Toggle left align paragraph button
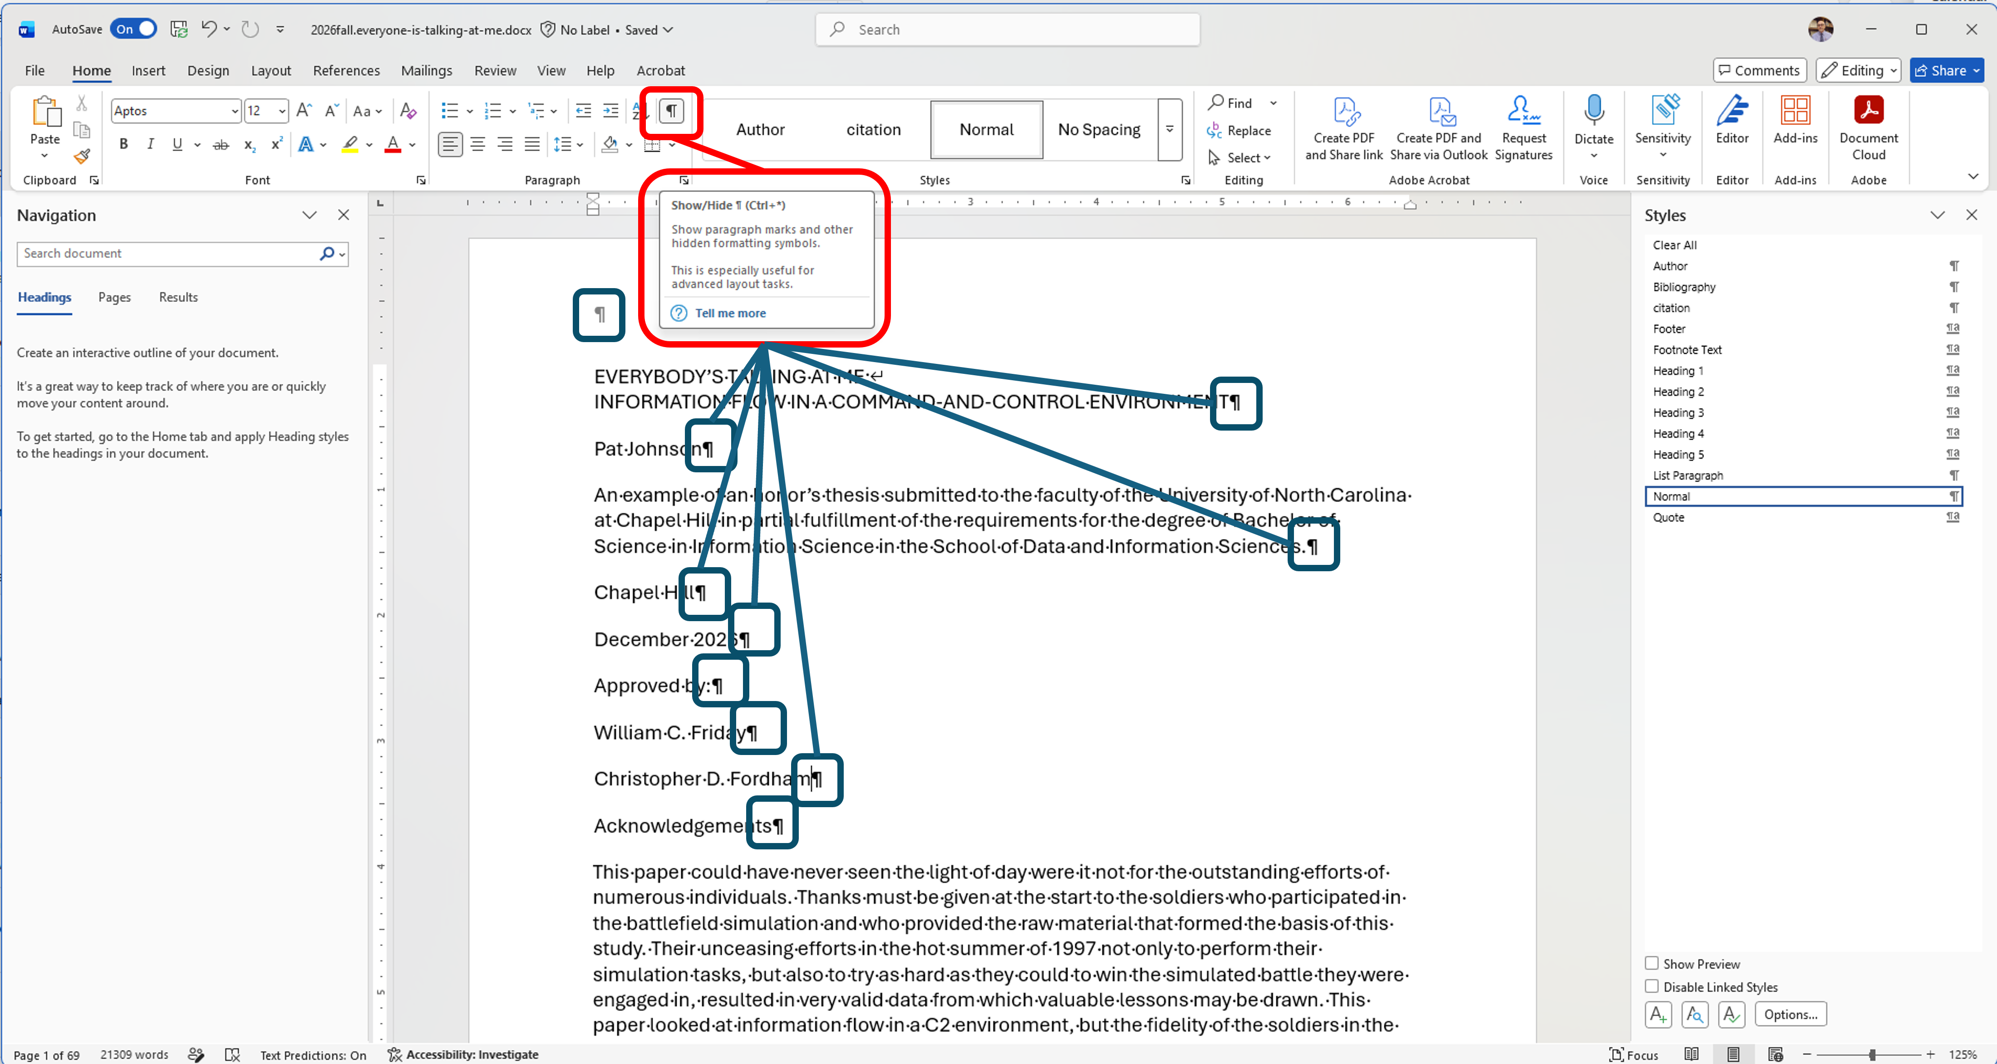Viewport: 1997px width, 1064px height. (x=450, y=145)
